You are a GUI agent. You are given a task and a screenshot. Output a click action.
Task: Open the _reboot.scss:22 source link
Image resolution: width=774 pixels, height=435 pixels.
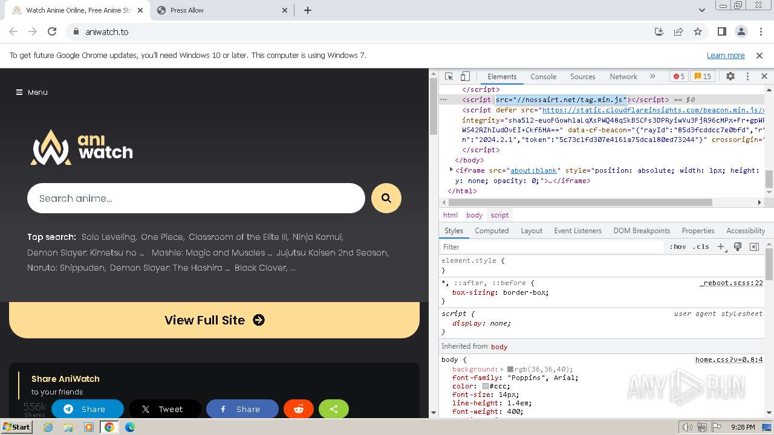click(x=731, y=283)
